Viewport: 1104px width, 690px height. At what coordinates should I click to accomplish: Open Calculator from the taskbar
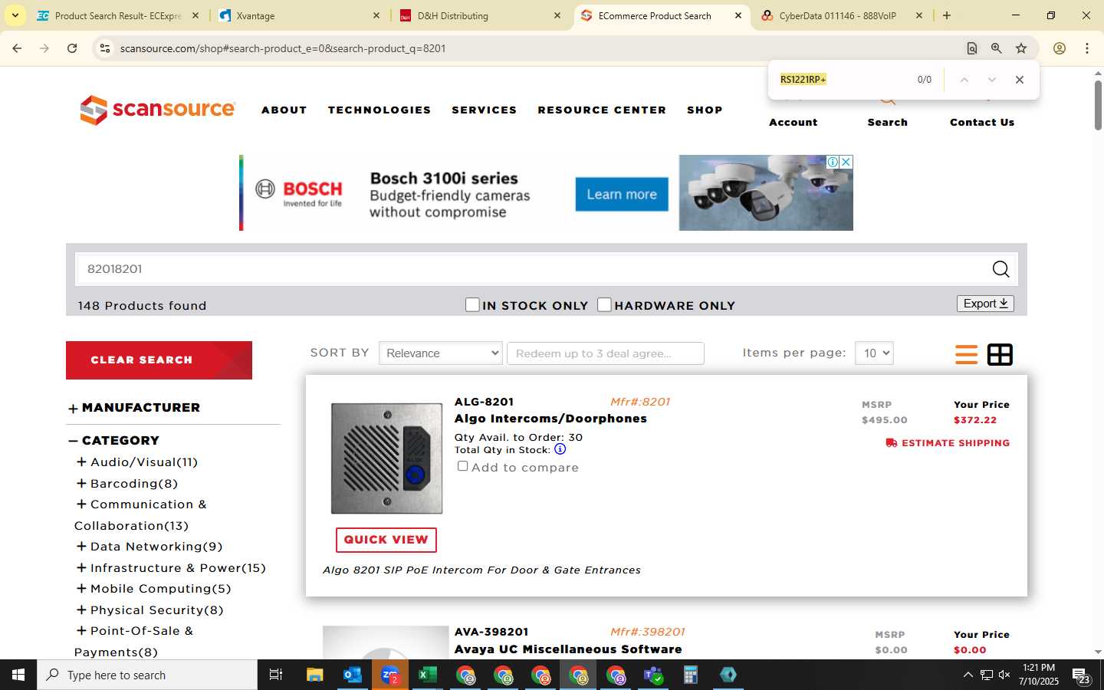click(x=690, y=675)
